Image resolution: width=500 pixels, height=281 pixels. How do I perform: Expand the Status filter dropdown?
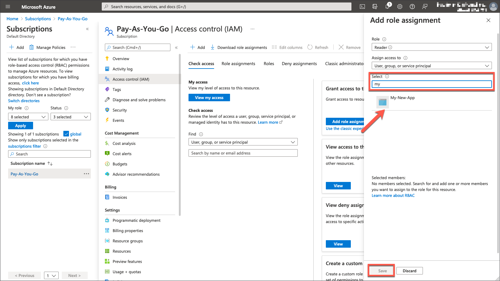point(71,117)
